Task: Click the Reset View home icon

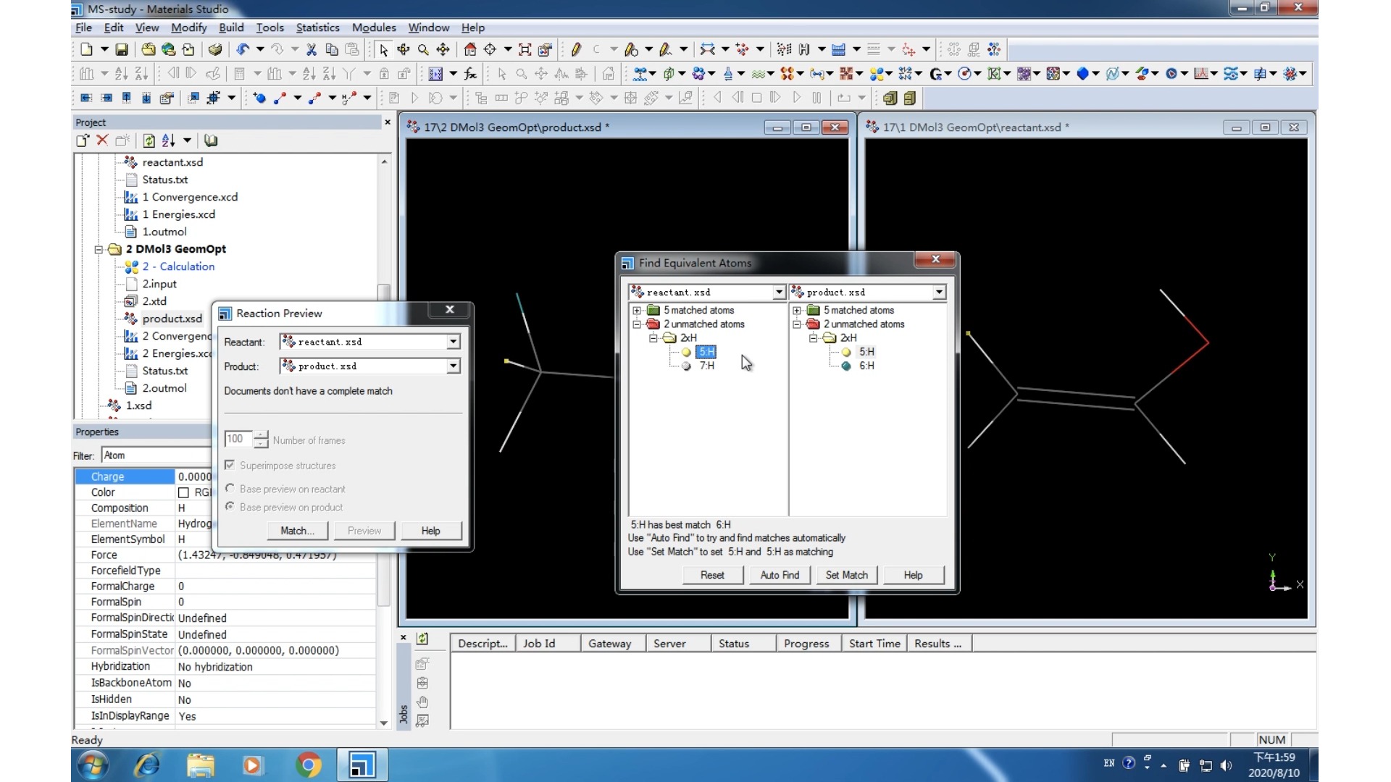Action: pyautogui.click(x=470, y=49)
